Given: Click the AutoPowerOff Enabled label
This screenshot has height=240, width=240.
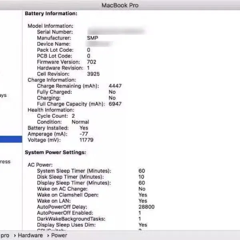Looking at the screenshot, I should point(65,213).
